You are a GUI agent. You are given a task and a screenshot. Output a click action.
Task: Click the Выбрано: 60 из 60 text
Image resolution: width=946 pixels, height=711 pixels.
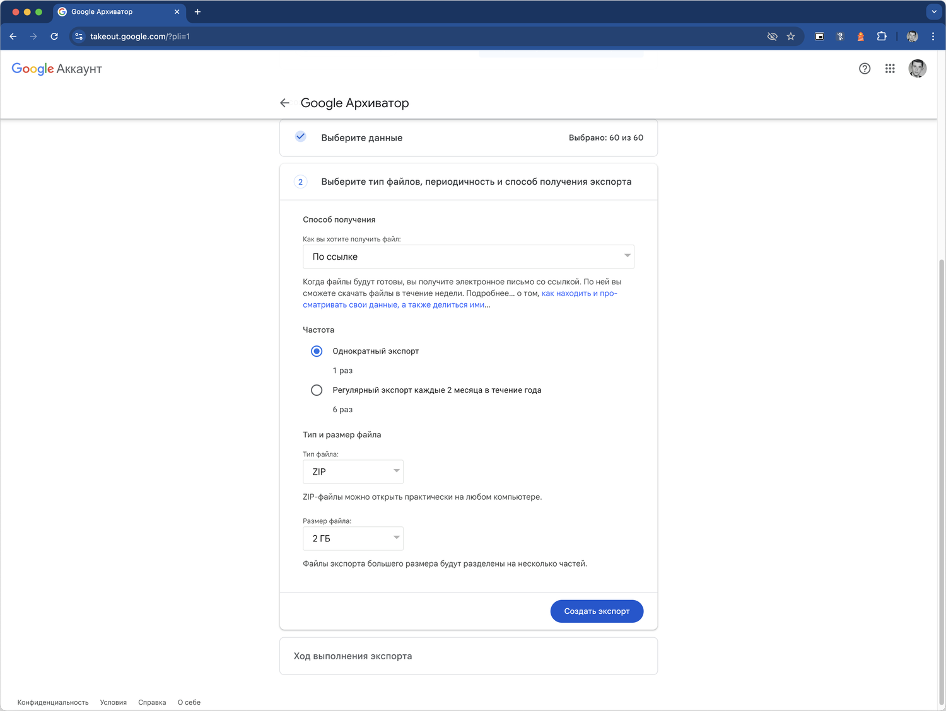(x=606, y=137)
